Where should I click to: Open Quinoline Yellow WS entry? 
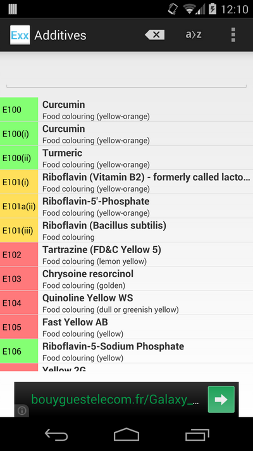[x=126, y=303]
